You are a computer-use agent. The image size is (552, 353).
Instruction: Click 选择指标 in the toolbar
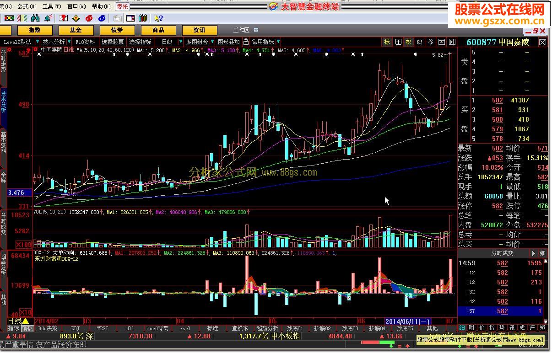[x=140, y=42]
